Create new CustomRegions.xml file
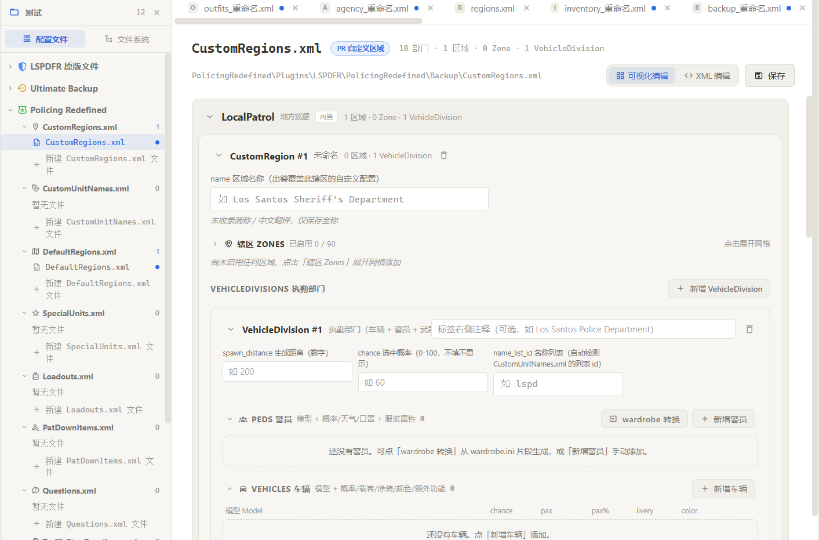Viewport: 819px width, 540px height. (96, 165)
